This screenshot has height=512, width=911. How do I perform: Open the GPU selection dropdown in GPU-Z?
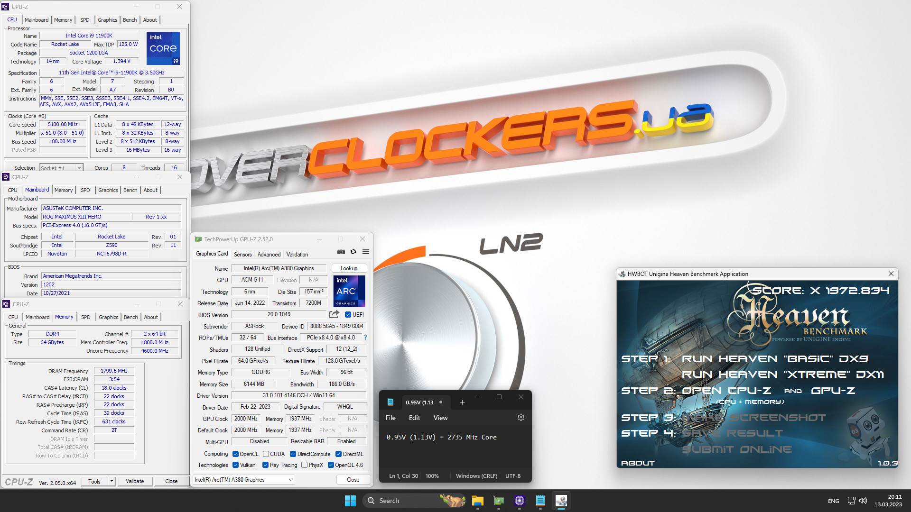(244, 480)
